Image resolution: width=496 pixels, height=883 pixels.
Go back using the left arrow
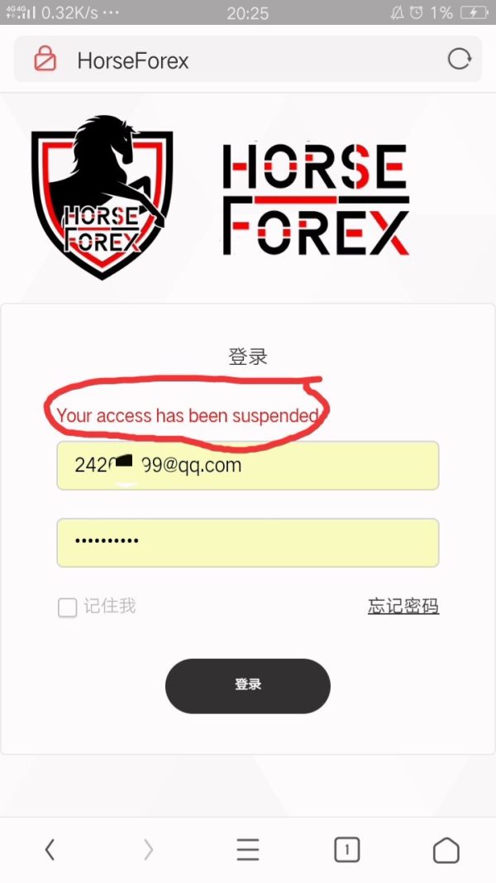tap(50, 849)
